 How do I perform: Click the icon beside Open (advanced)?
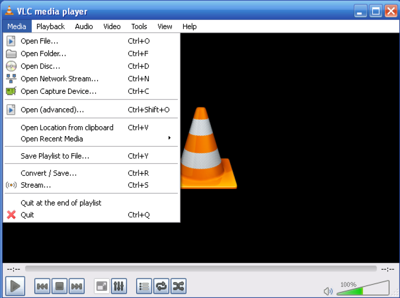tap(11, 110)
